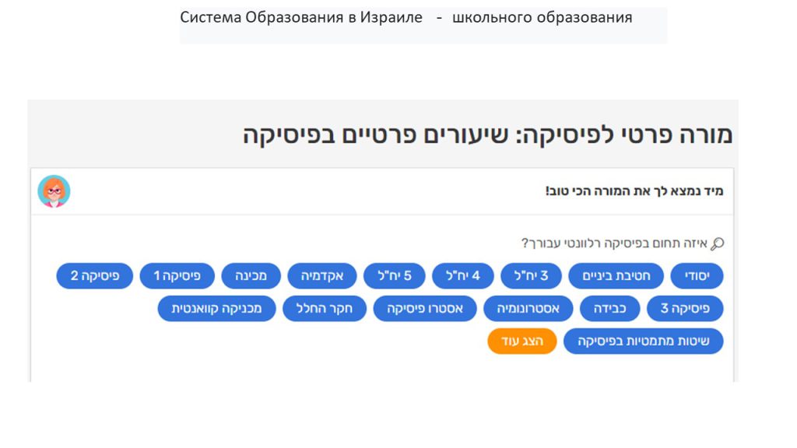
Task: Pick the אסטרונומיה topic
Action: [528, 309]
